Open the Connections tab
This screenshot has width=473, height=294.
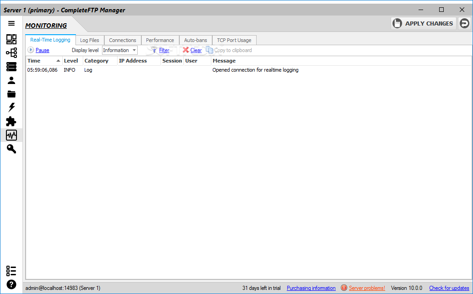(123, 40)
